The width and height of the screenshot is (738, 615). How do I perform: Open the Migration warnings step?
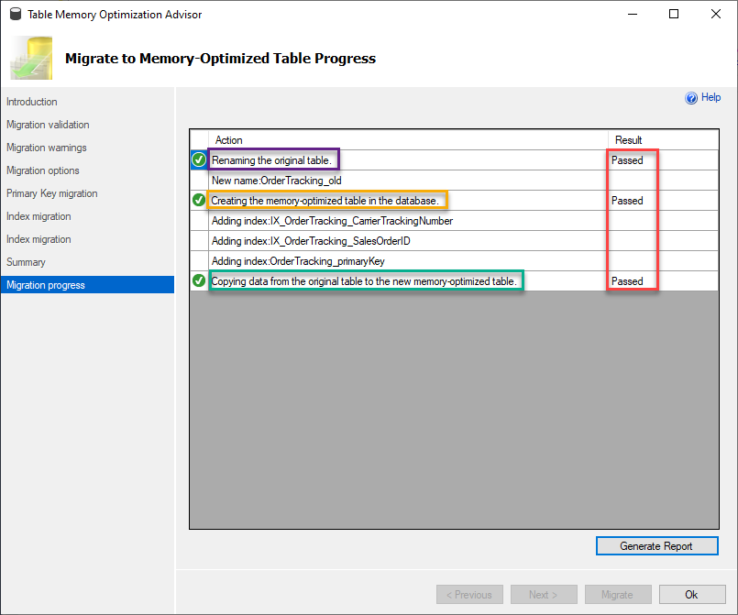(47, 148)
